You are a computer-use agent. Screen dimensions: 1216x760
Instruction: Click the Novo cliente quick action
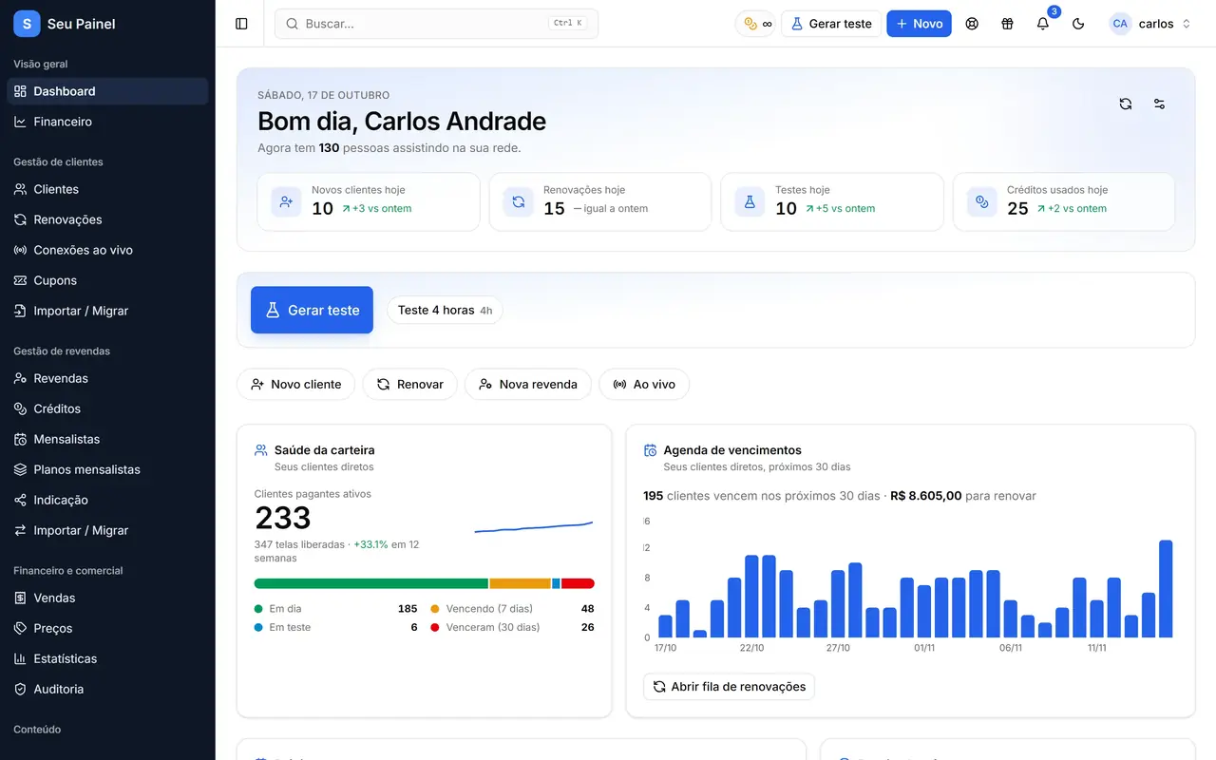click(x=295, y=384)
